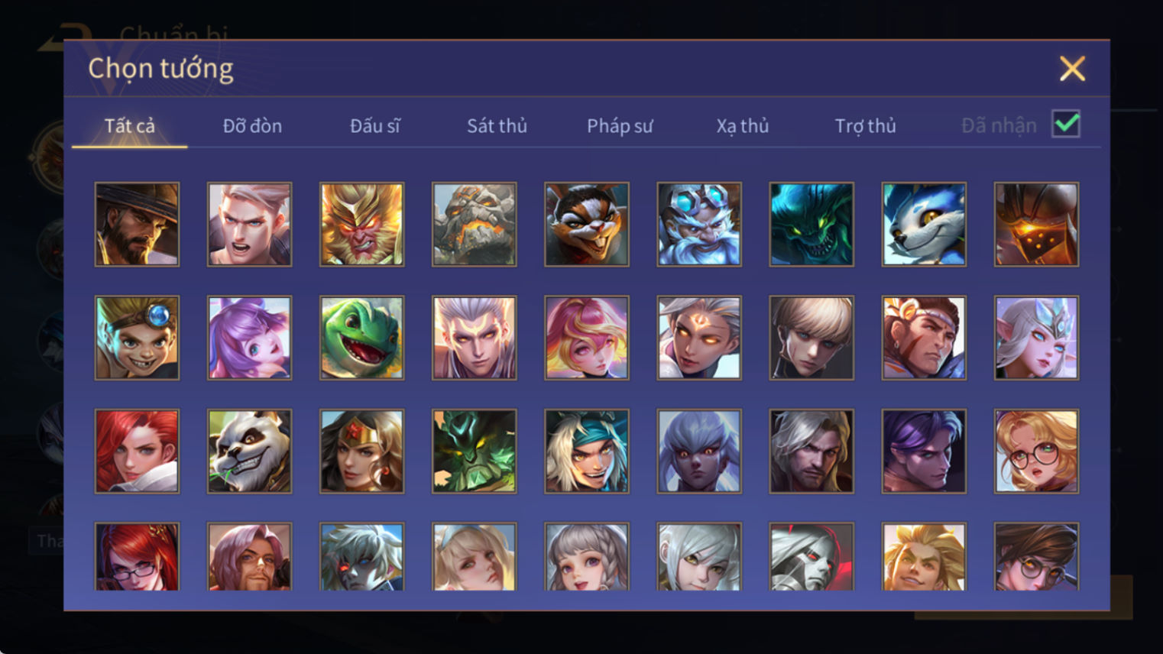
Task: Switch to the Đỡ đòn tab
Action: pos(252,125)
